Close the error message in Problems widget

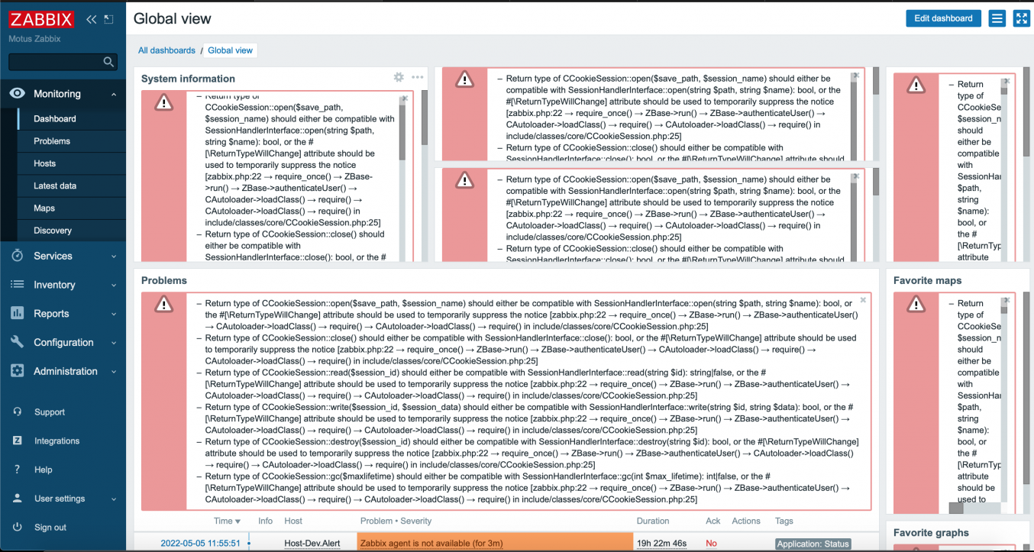tap(863, 300)
